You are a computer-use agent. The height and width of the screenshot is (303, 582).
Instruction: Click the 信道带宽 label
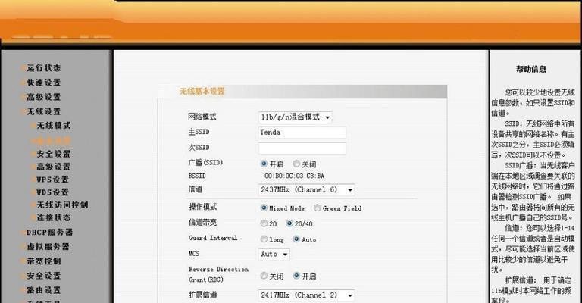[202, 223]
